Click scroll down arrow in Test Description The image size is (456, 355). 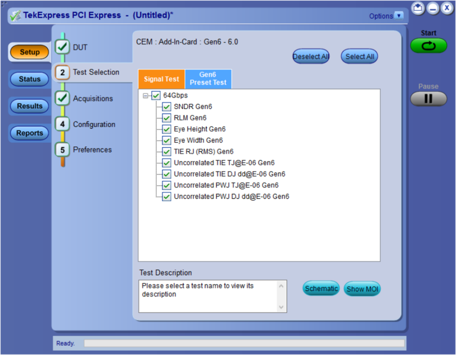point(281,307)
